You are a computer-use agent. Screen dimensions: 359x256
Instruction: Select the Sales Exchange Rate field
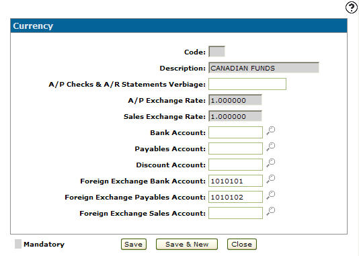pos(235,116)
